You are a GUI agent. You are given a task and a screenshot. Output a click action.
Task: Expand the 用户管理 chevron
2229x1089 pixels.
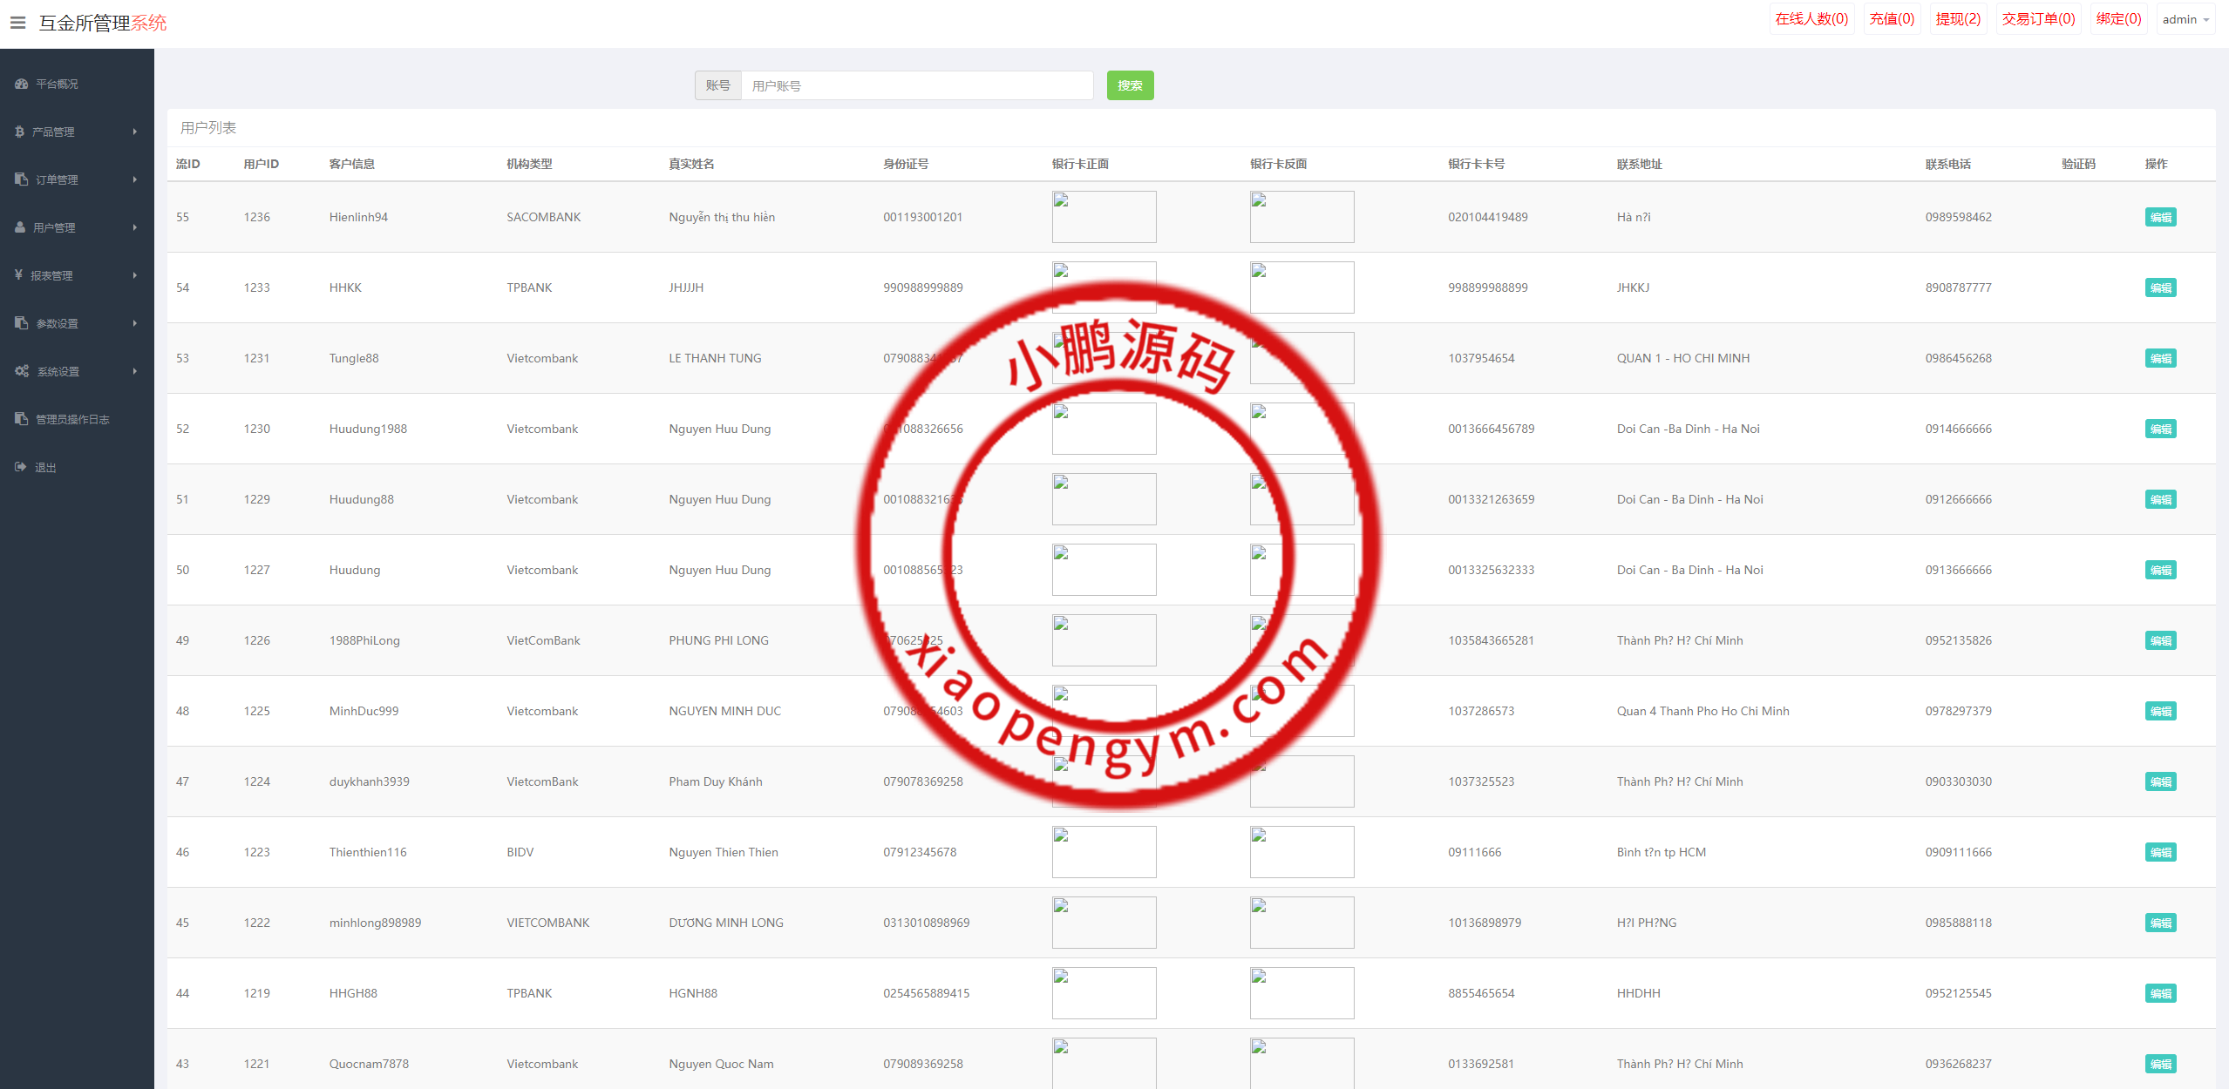135,227
